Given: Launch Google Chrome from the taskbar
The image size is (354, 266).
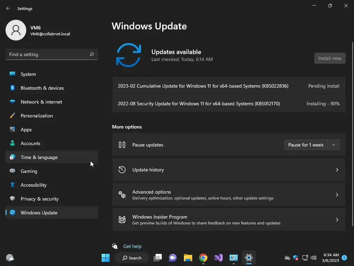Looking at the screenshot, I should point(203,258).
